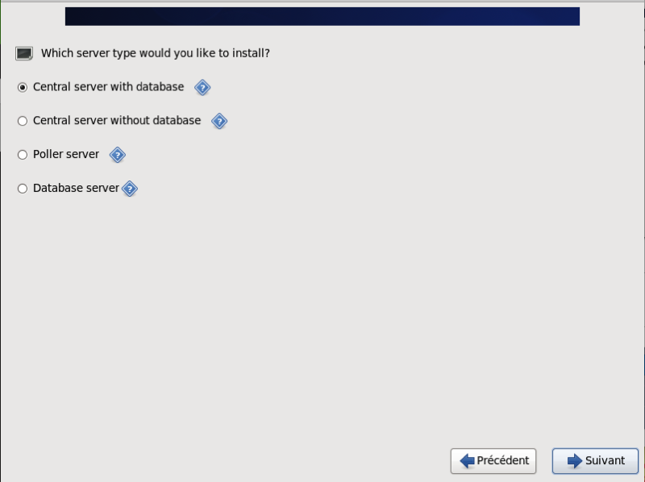Click the left arrow icon on Précédent
Image resolution: width=645 pixels, height=482 pixels.
tap(467, 461)
